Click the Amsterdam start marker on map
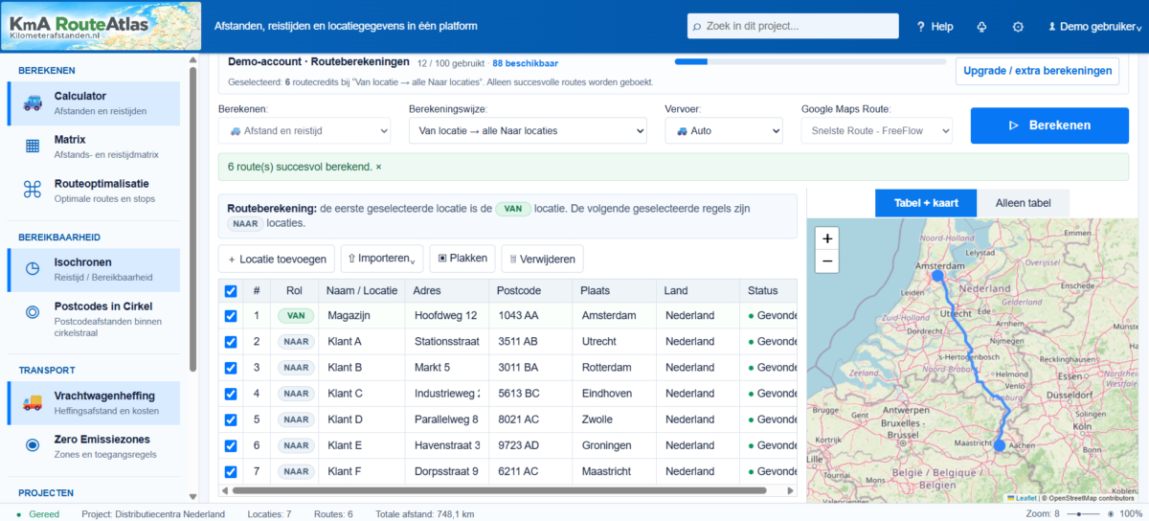 click(937, 276)
